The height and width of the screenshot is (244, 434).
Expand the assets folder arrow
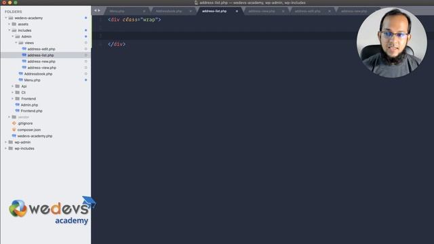[x=9, y=24]
